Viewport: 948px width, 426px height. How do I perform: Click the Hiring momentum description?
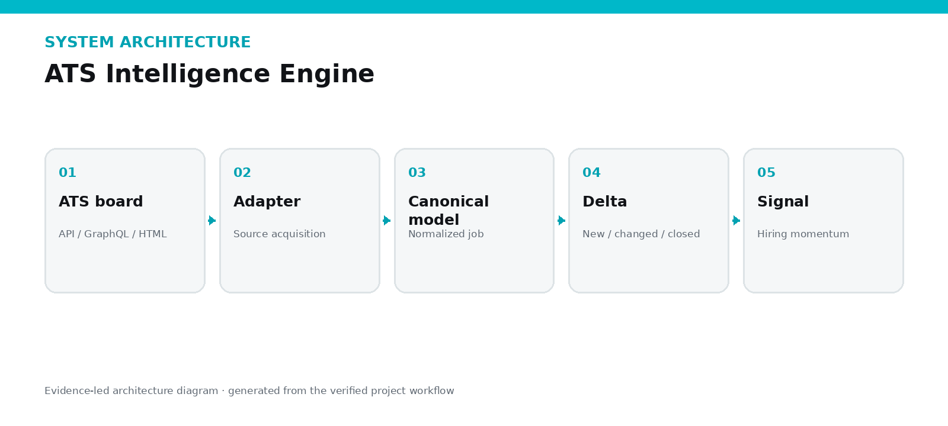point(803,234)
